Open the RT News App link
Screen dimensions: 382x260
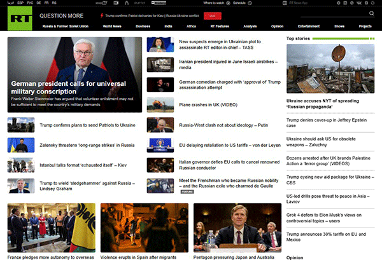coord(299,3)
